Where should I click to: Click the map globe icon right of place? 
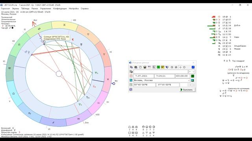tap(193, 80)
